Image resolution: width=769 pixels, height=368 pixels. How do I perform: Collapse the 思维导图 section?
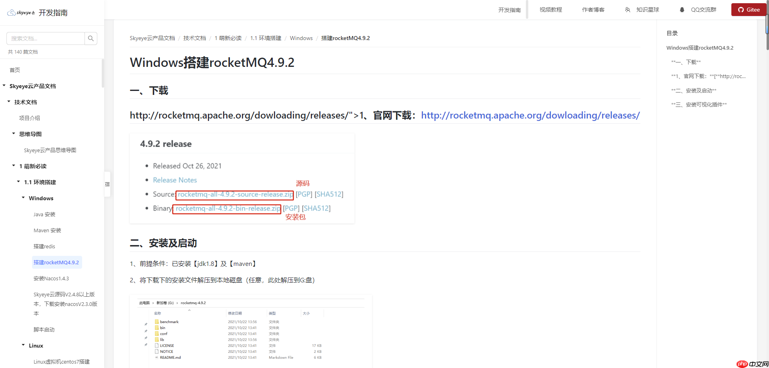[13, 134]
